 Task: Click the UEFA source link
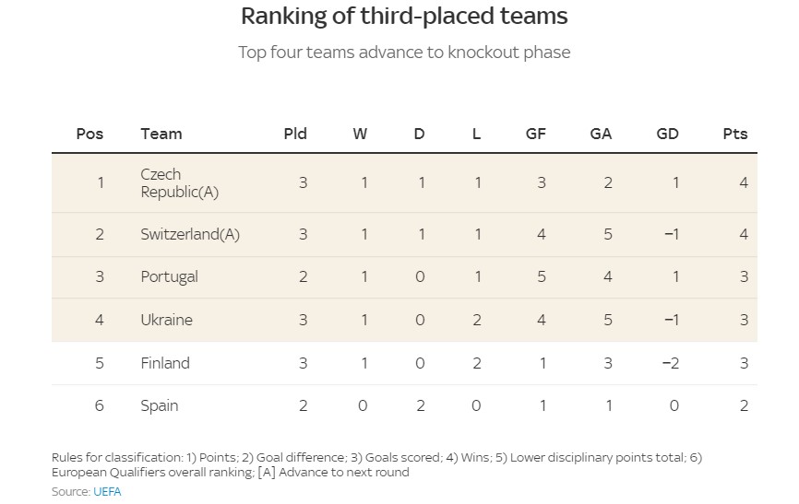pos(107,492)
